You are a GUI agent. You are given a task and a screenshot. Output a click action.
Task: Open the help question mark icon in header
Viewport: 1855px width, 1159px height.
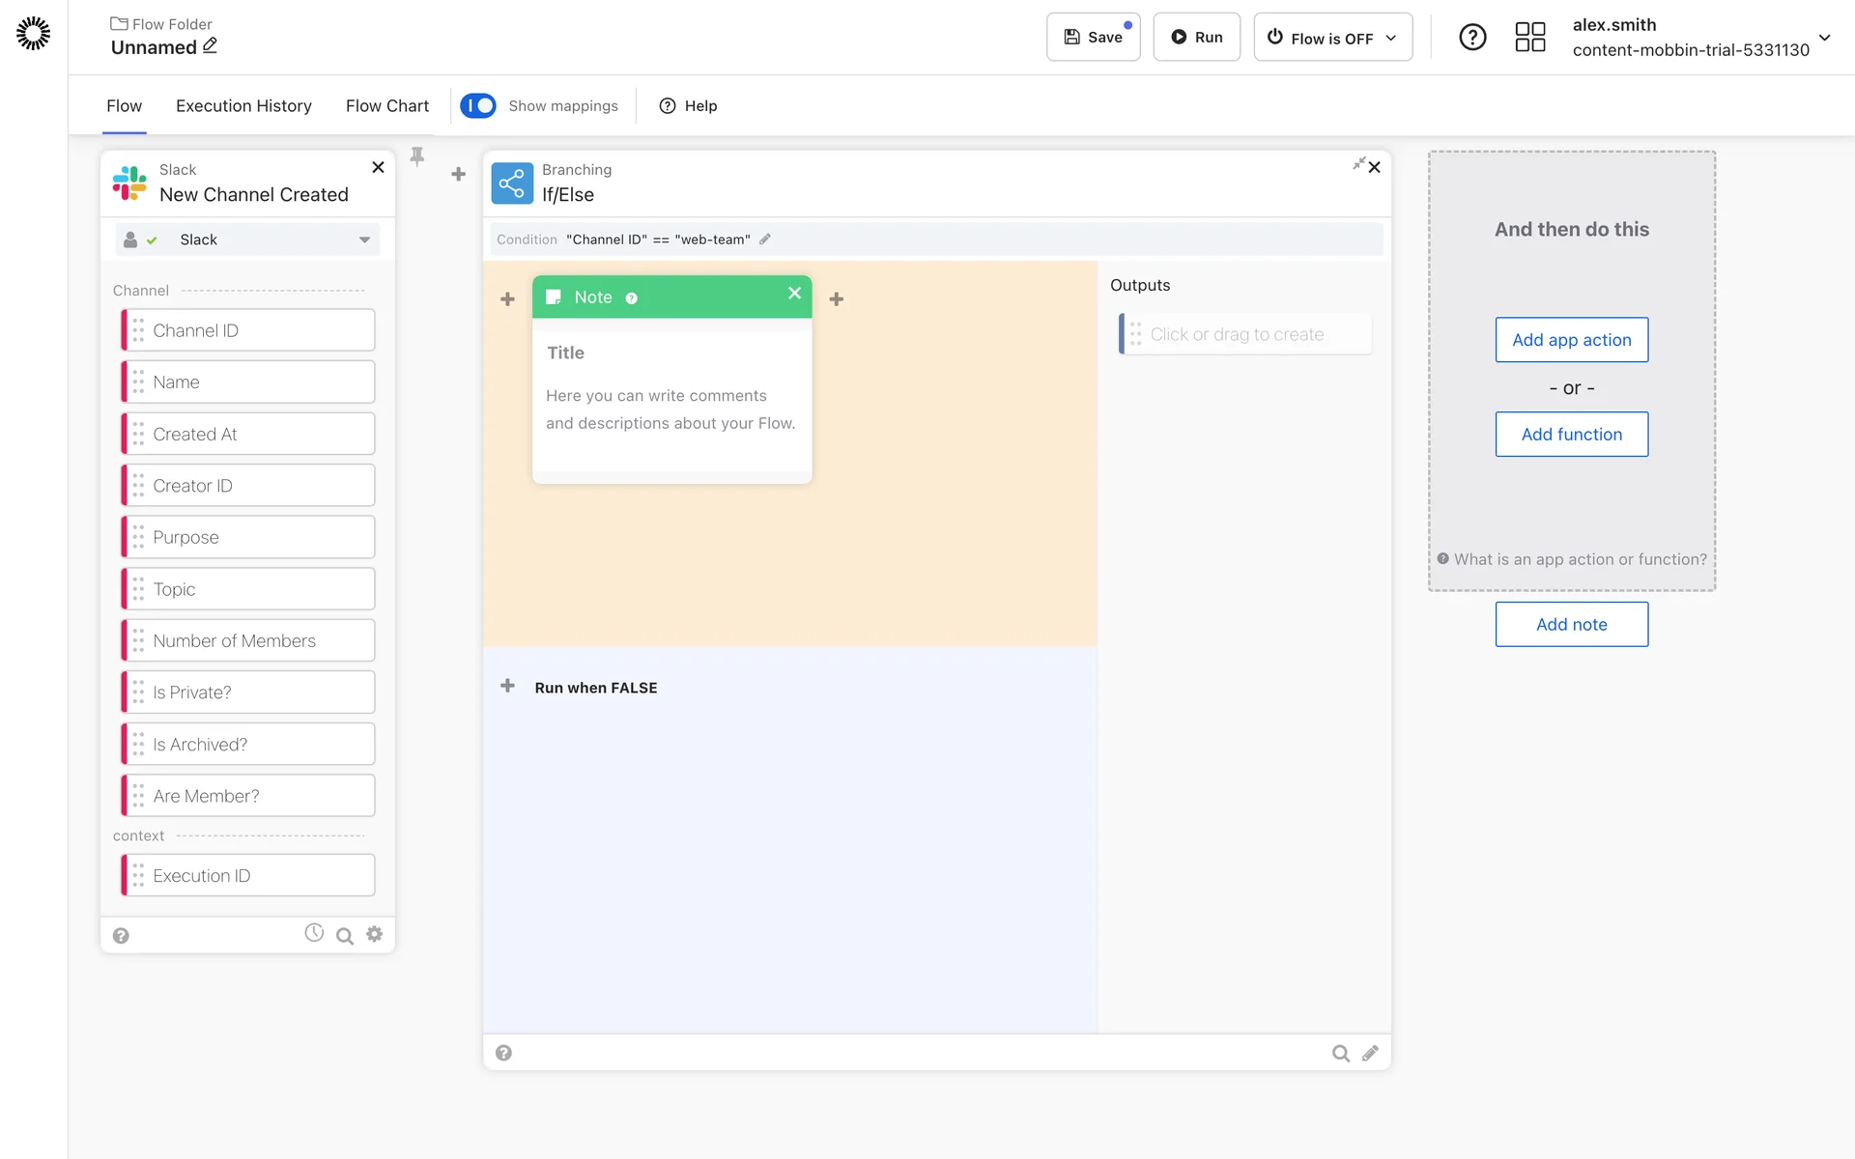tap(1472, 37)
